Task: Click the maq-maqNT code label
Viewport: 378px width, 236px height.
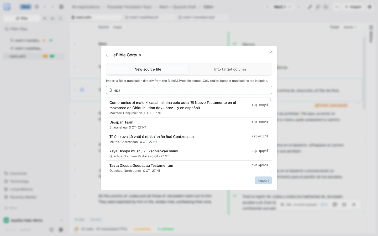Action: 260,105
